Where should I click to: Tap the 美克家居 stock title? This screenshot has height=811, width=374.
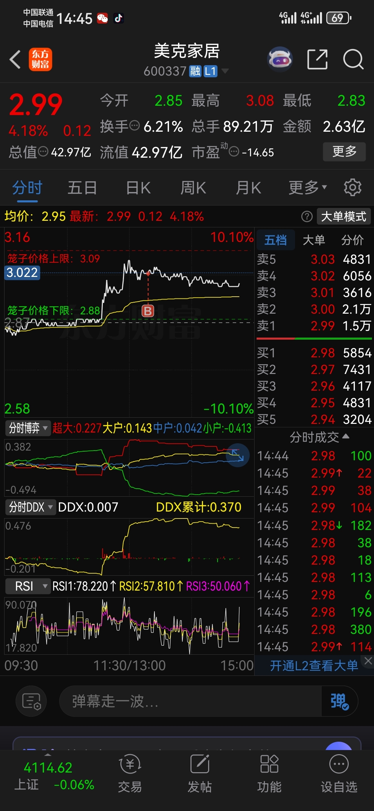click(187, 51)
